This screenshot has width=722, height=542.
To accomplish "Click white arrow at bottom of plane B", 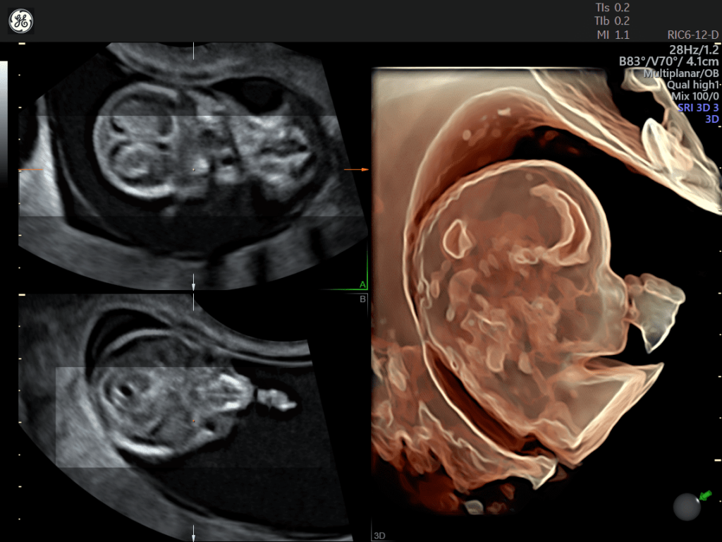I will [x=193, y=531].
